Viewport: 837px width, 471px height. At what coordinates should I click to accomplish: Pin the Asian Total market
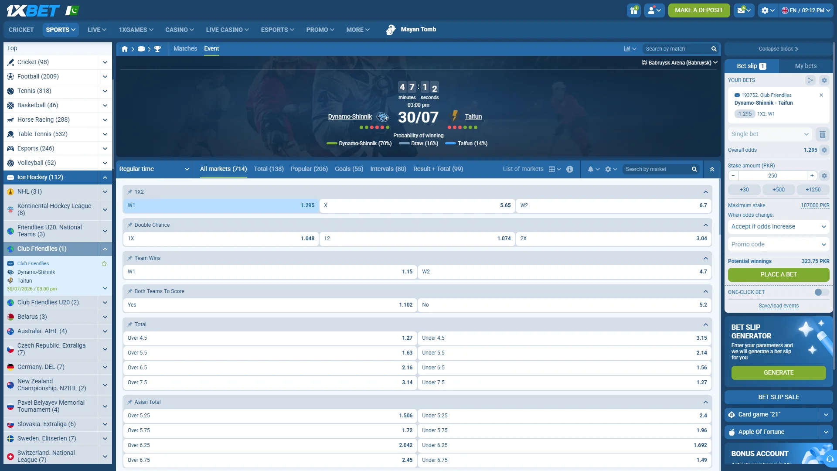click(x=130, y=402)
